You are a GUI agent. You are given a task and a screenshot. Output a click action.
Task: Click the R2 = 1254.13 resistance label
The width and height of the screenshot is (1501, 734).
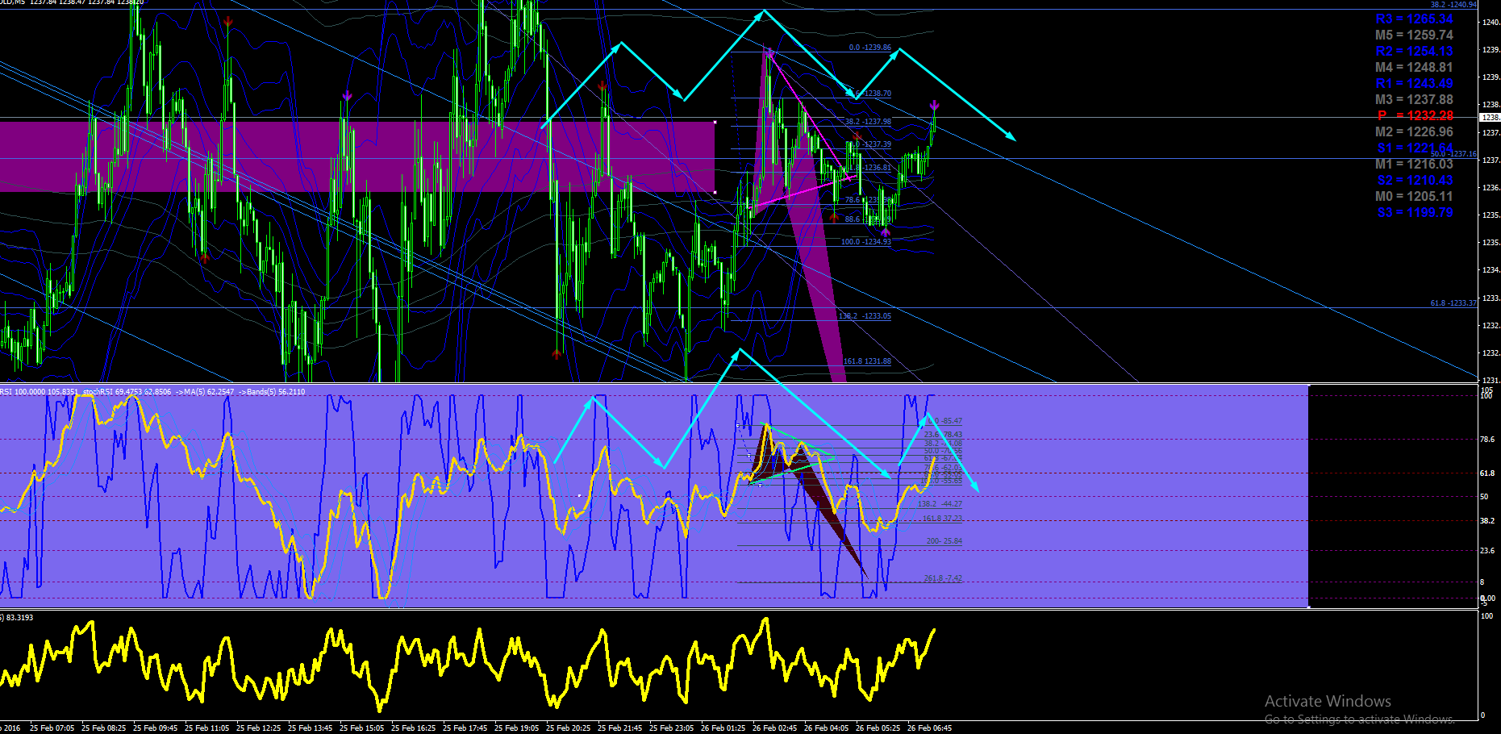click(x=1414, y=52)
